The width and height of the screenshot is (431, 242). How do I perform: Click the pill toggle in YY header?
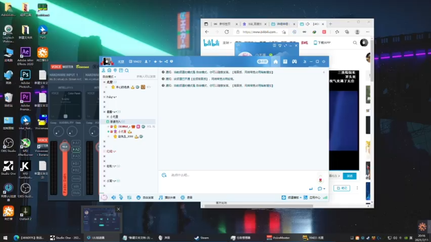click(263, 61)
